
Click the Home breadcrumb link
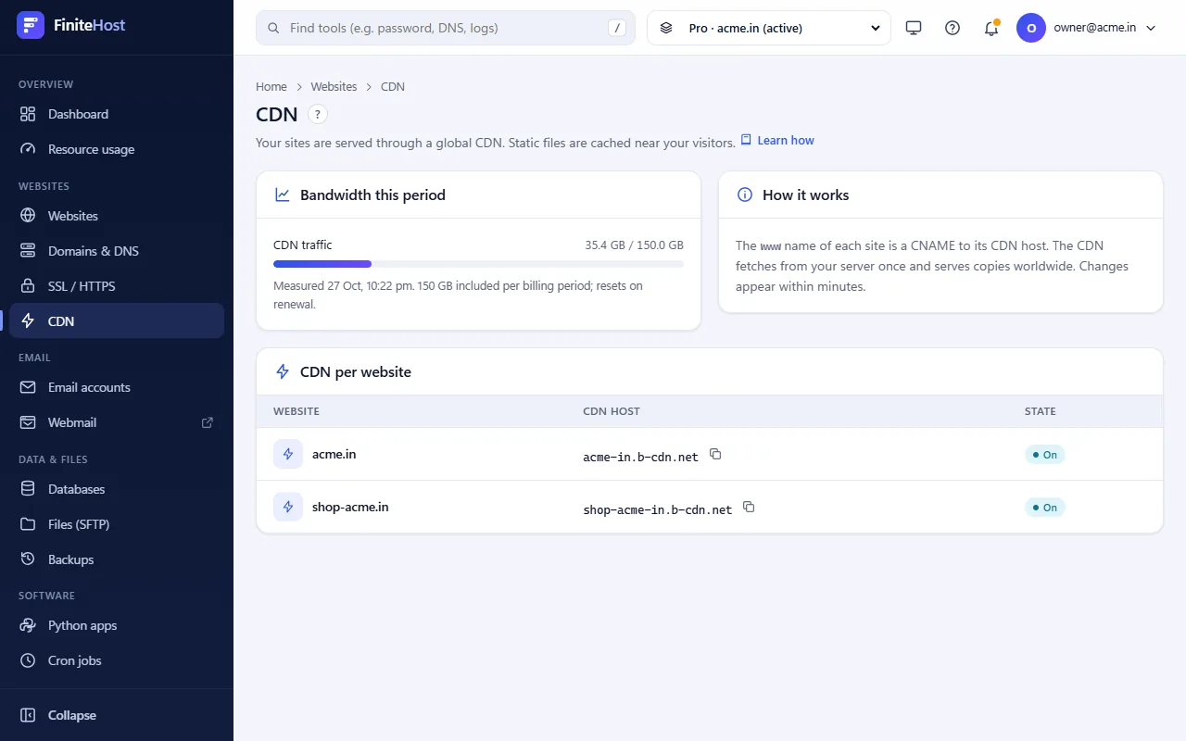pyautogui.click(x=271, y=86)
